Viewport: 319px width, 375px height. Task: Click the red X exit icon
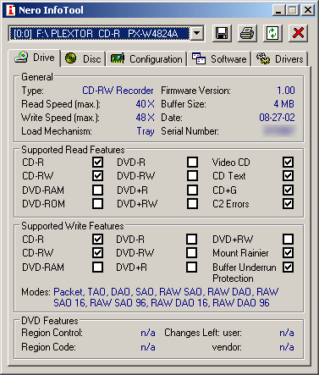pyautogui.click(x=298, y=34)
